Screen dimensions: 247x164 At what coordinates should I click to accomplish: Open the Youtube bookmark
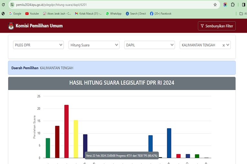pos(32,14)
